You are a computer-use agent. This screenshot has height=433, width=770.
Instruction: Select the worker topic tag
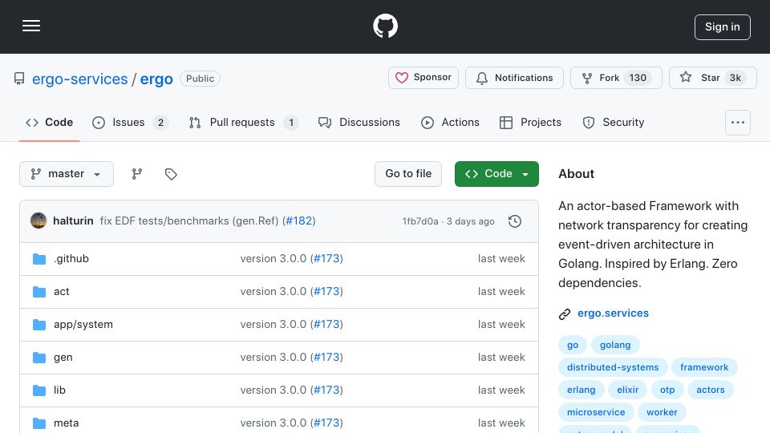662,412
